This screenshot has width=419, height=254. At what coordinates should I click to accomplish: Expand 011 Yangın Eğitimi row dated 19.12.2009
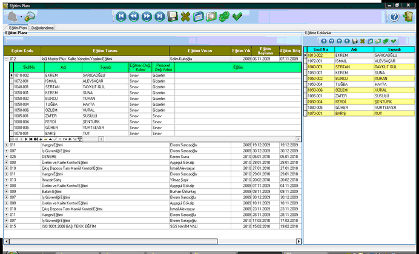[7, 145]
